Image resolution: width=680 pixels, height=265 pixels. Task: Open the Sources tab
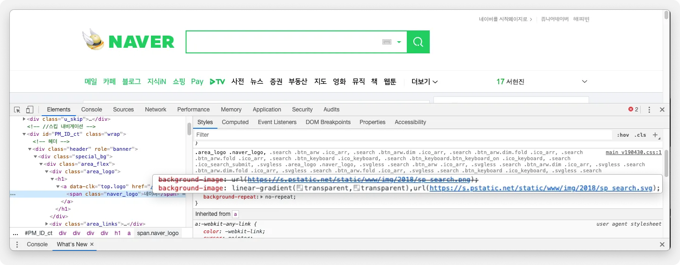point(124,110)
